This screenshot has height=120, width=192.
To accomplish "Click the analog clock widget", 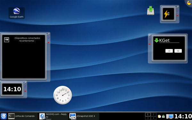I will (x=63, y=95).
